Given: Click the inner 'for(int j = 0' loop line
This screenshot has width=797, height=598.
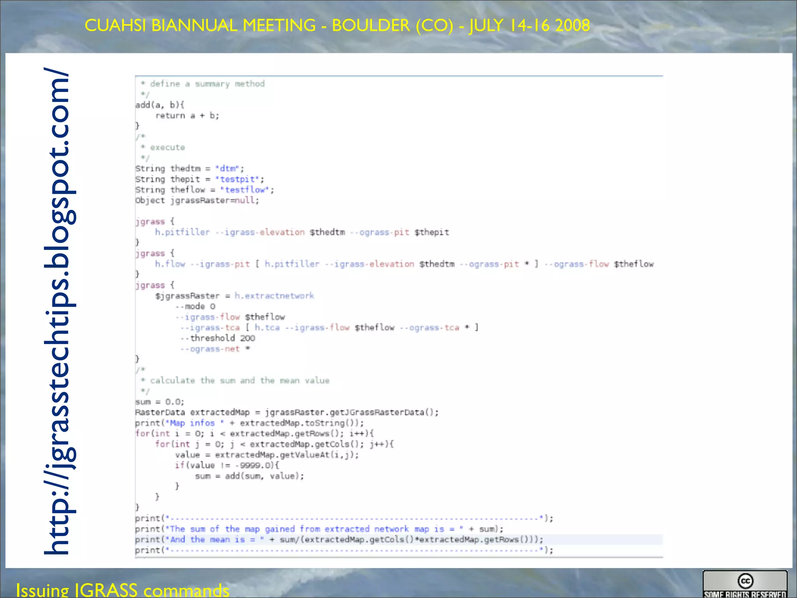Looking at the screenshot, I should coord(274,444).
